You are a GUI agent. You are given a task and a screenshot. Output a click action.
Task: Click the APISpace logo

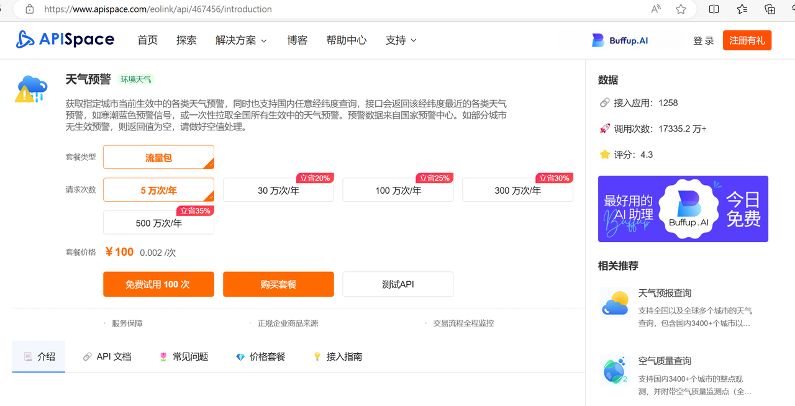[x=64, y=39]
